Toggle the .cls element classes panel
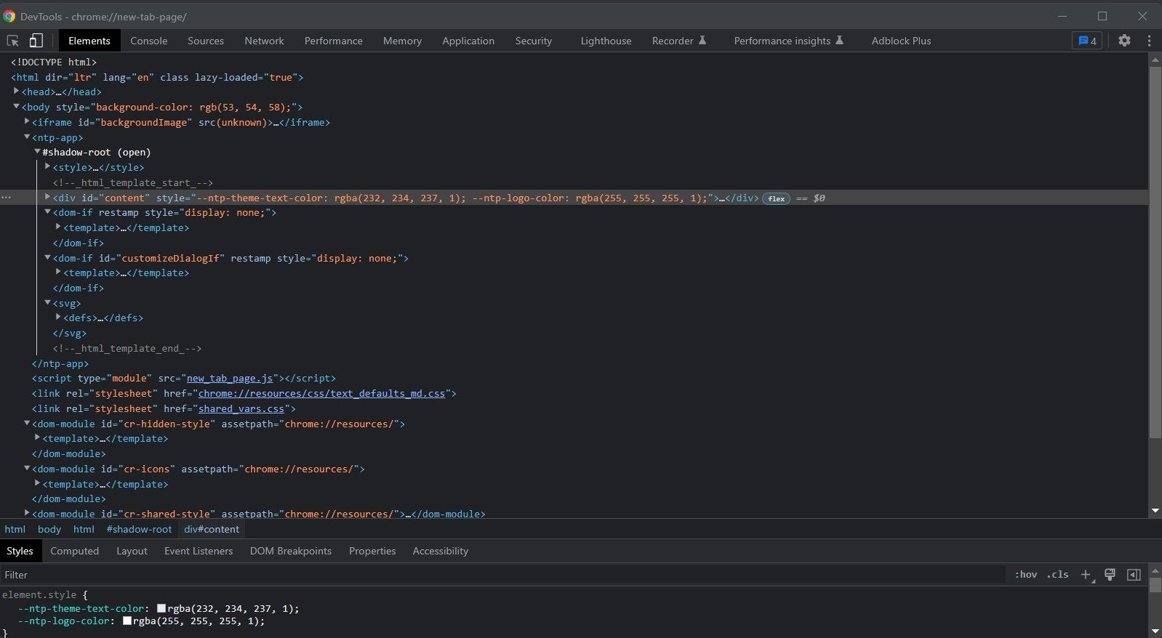The width and height of the screenshot is (1162, 638). [1057, 575]
